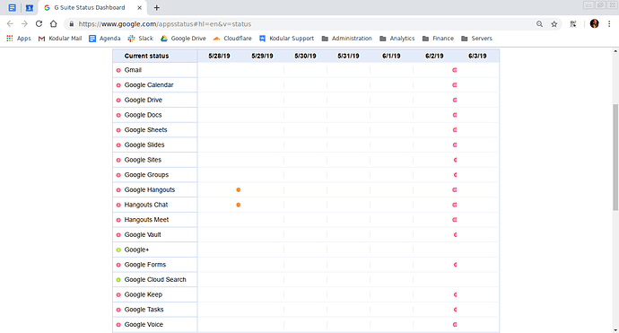The image size is (619, 333).
Task: Click the browser back arrow
Action: click(10, 23)
